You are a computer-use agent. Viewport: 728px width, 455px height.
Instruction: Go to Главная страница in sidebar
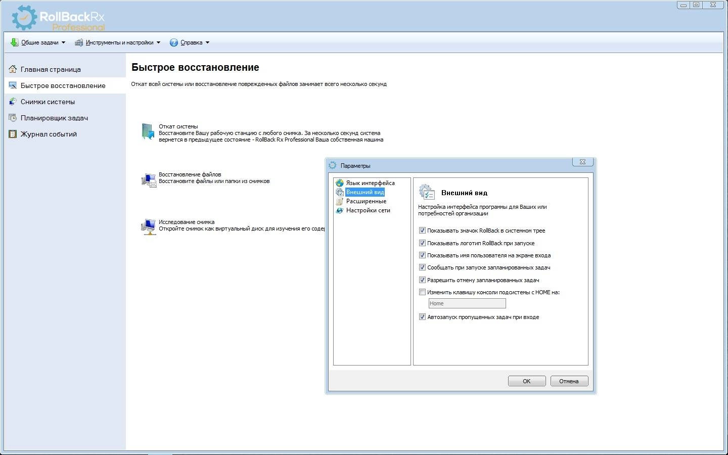coord(51,69)
